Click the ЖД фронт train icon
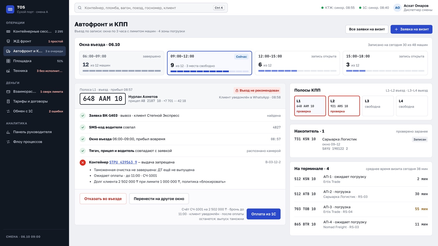438x246 pixels. (8, 41)
